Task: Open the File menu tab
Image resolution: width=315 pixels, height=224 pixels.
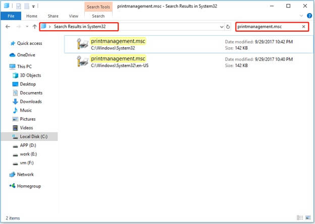Action: pos(11,16)
